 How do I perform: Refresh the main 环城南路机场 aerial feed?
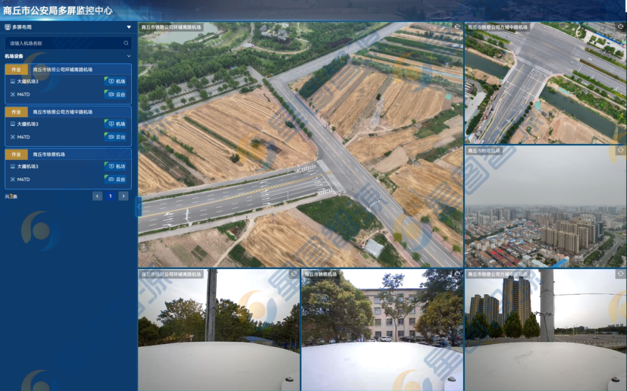pos(457,27)
